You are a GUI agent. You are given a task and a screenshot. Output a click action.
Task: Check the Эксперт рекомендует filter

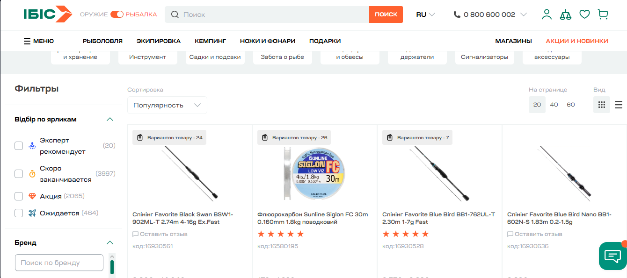(19, 146)
